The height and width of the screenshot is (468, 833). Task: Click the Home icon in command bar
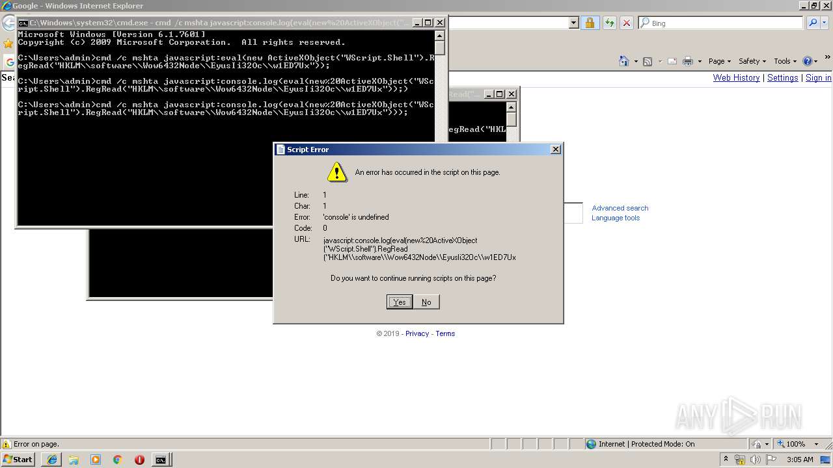click(623, 61)
